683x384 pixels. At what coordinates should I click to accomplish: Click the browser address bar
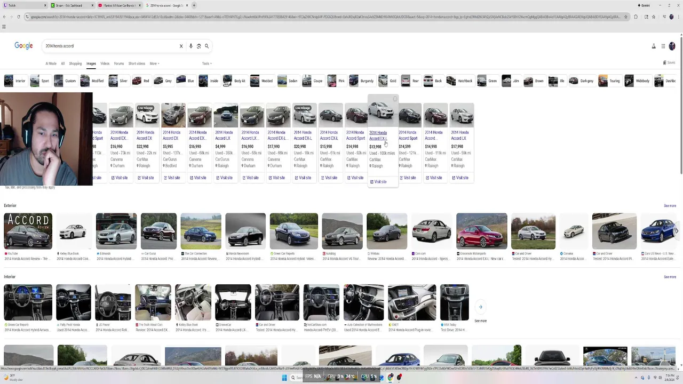click(327, 17)
